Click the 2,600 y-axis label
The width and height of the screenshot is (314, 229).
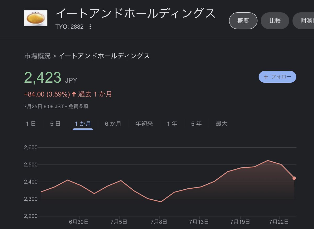point(31,147)
